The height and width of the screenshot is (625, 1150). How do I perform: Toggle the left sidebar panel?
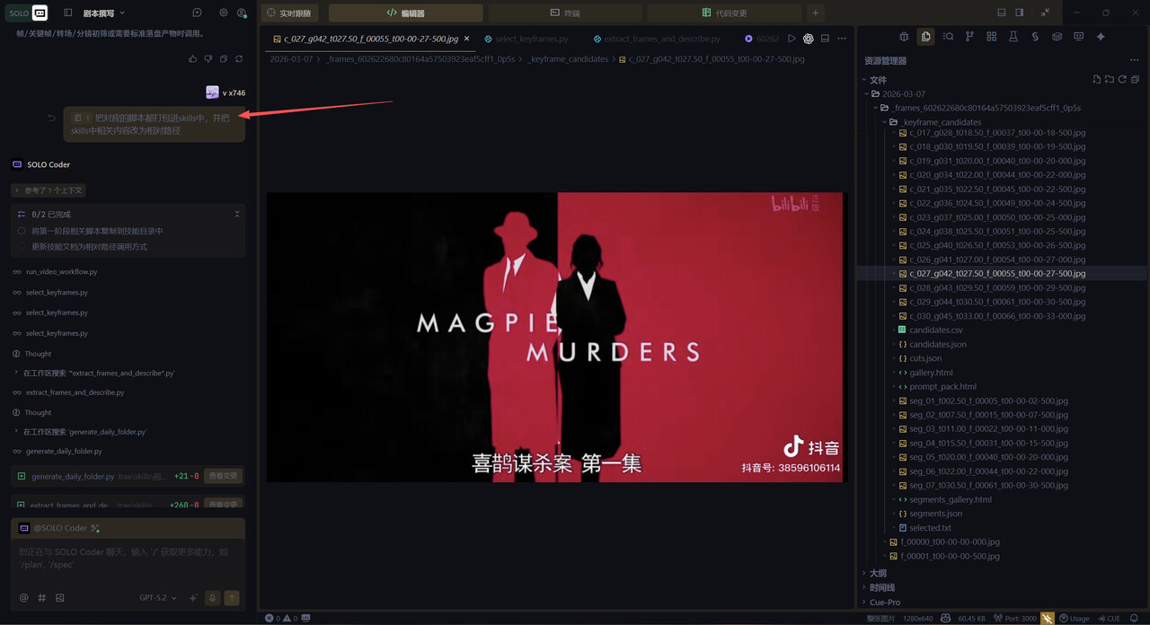pos(68,13)
